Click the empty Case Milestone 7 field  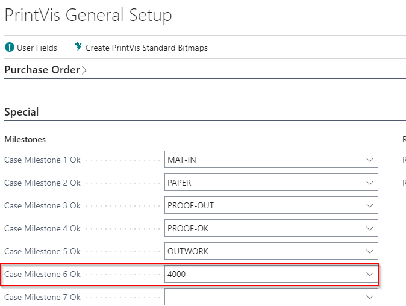click(x=271, y=297)
